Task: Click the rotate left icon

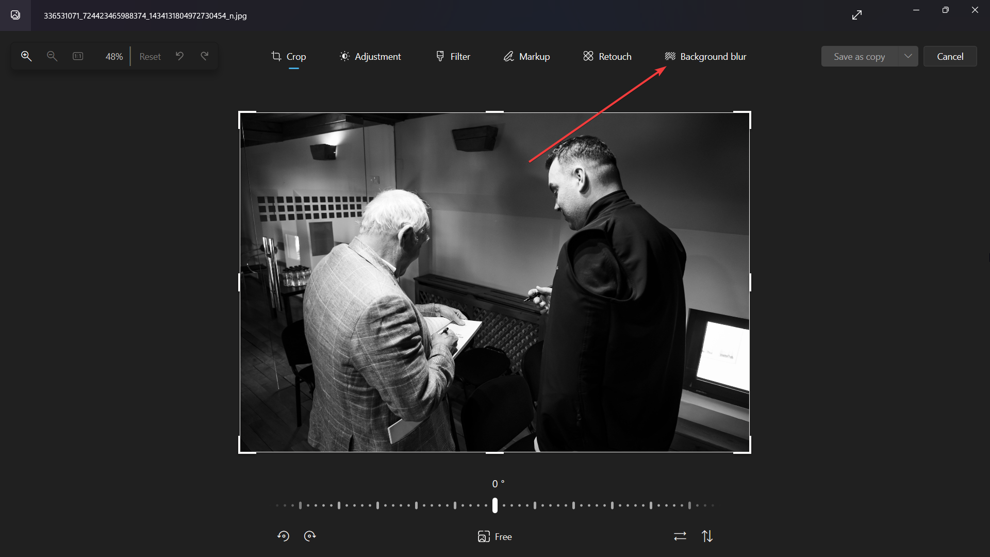Action: [283, 536]
